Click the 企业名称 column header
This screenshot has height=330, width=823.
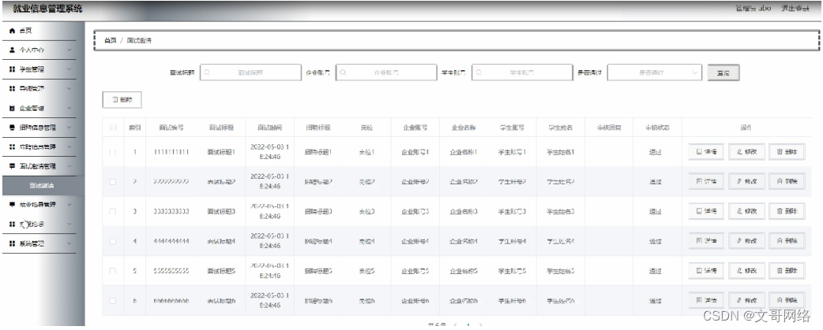(464, 127)
